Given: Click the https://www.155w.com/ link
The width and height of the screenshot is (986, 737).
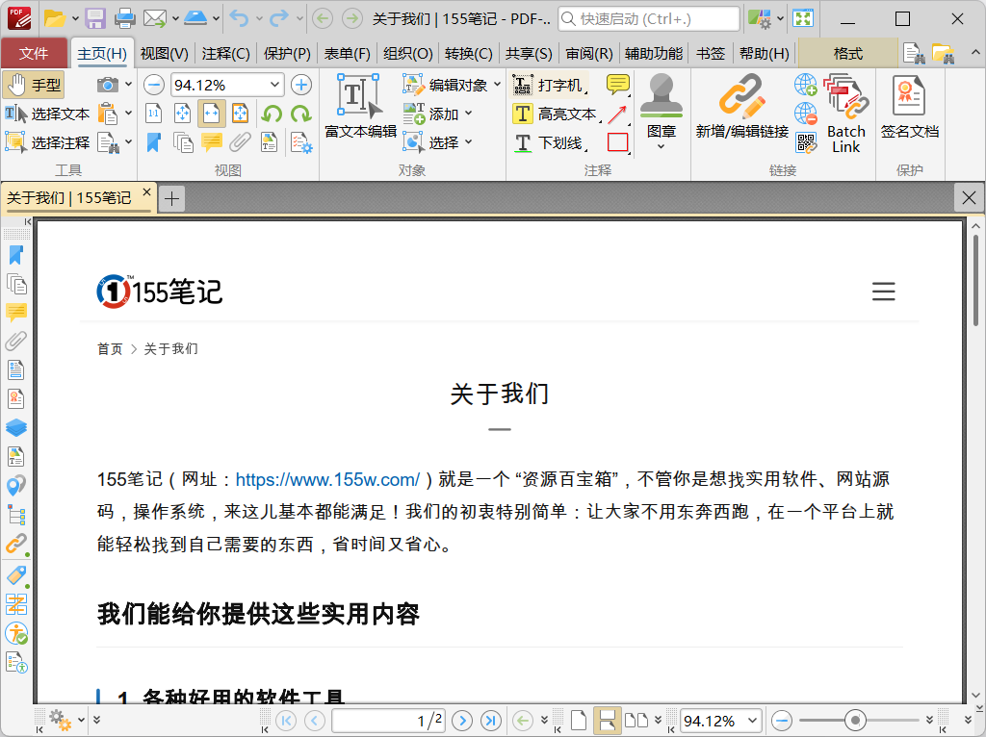Looking at the screenshot, I should pos(327,479).
